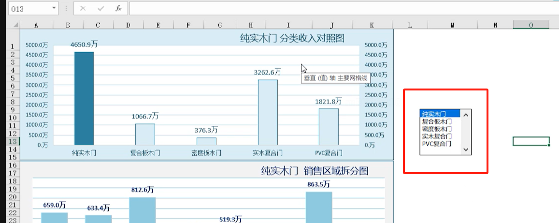Click the Insert Function fx icon
Image resolution: width=559 pixels, height=223 pixels.
coord(118,9)
